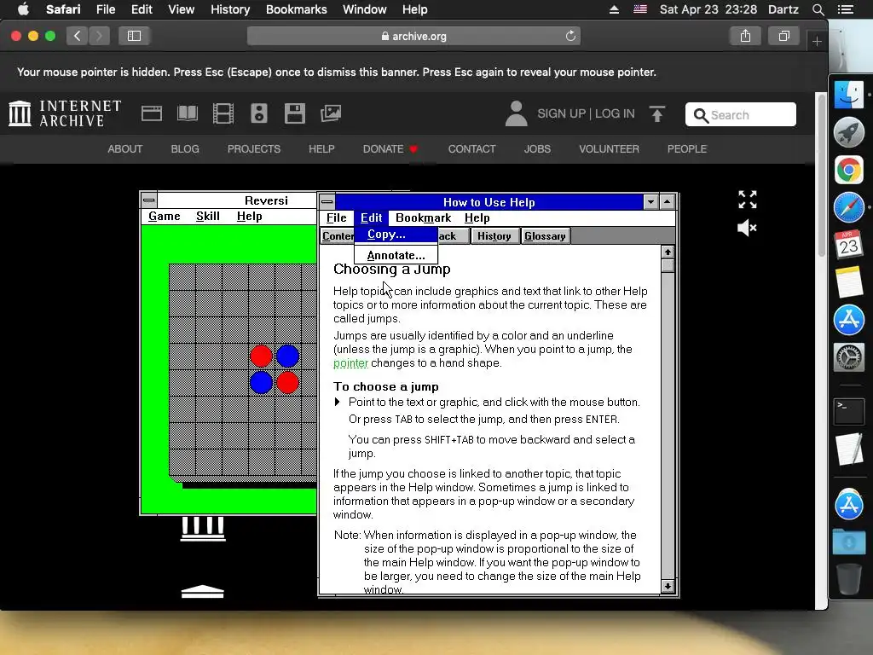Open the Game menu in Reversi
Screen dimensions: 873x655
(165, 216)
